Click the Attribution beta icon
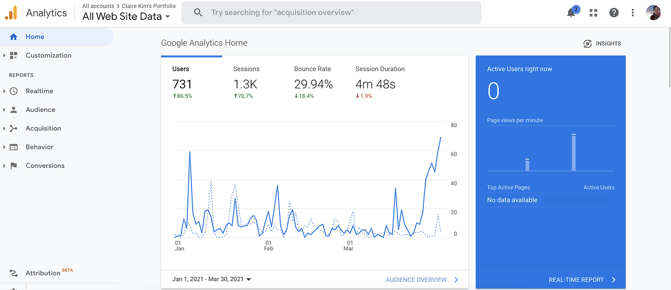Image resolution: width=671 pixels, height=290 pixels. (14, 273)
